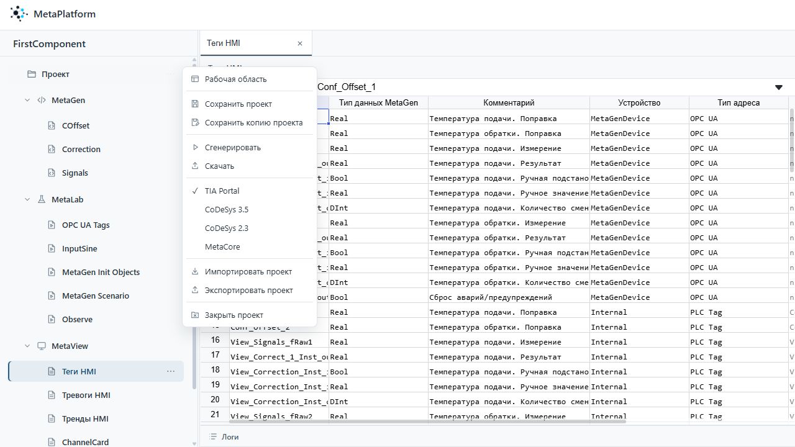Open Тренды HMI tree item

96,418
